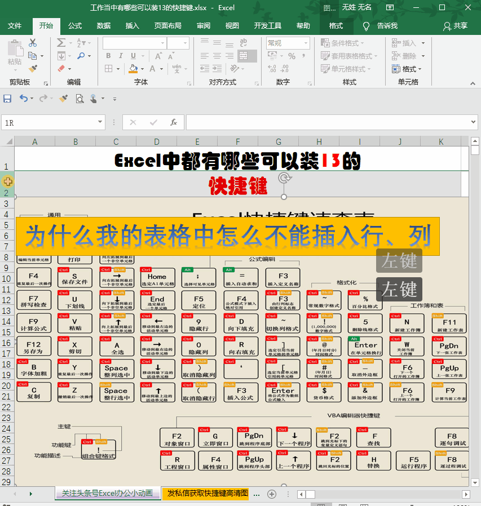Expand the formula bar chevron
This screenshot has height=506, width=481.
473,122
